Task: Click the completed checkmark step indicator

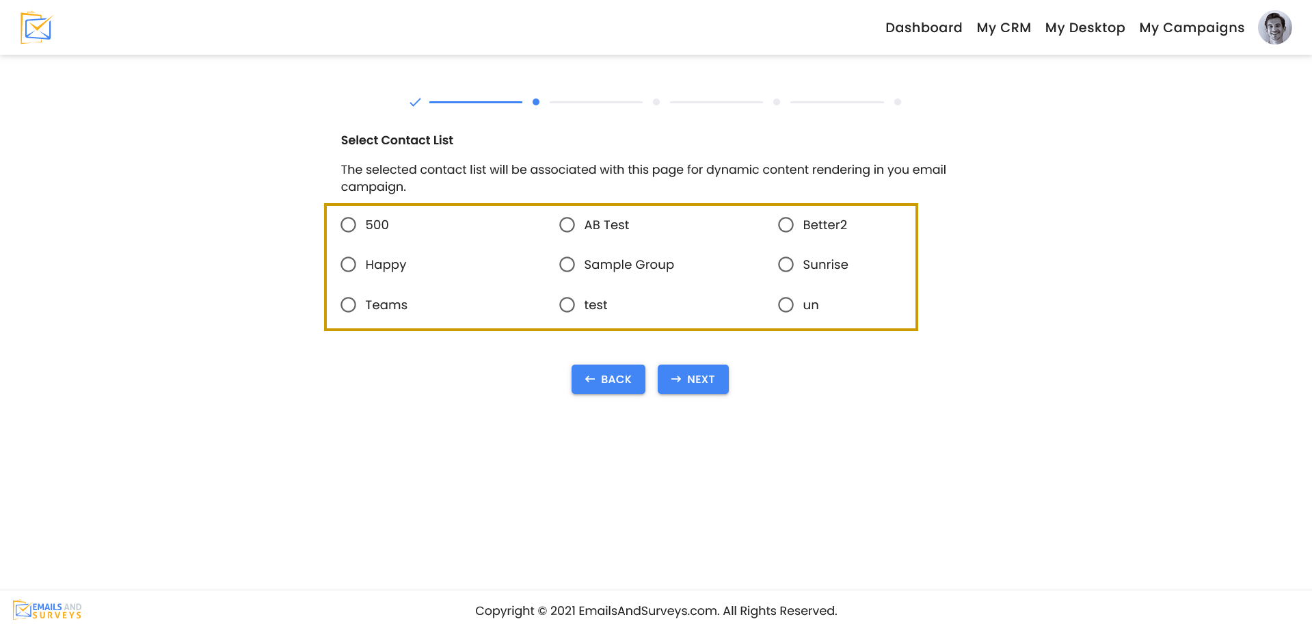Action: (x=415, y=101)
